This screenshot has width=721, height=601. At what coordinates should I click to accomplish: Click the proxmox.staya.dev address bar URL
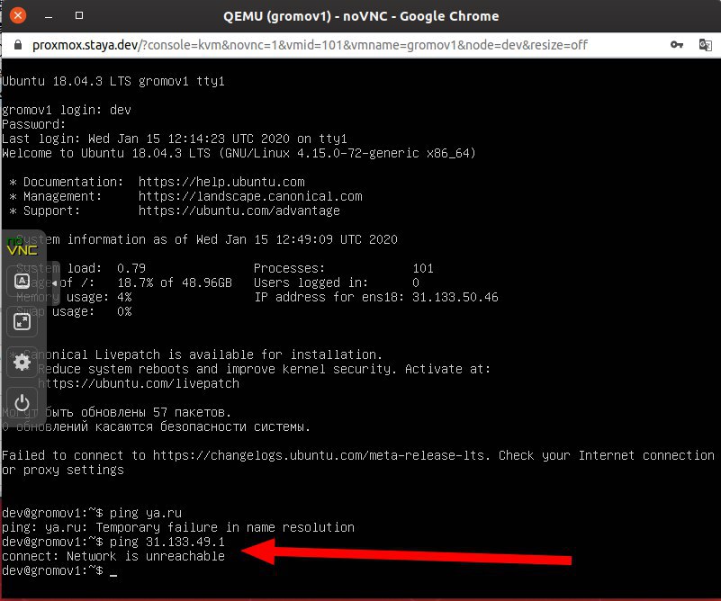tap(310, 45)
